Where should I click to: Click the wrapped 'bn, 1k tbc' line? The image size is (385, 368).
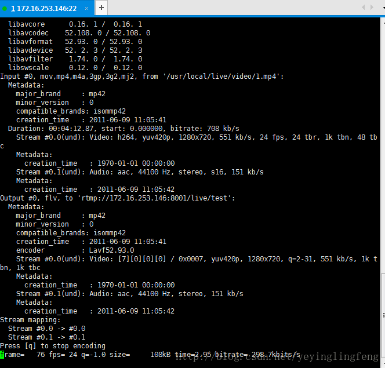(x=20, y=268)
